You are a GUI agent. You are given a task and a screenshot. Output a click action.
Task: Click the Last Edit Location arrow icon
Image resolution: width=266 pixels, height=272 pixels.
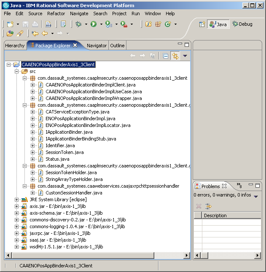coord(35,33)
